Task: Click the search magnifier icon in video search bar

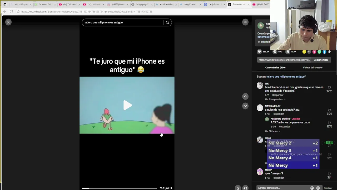Action: coord(167,22)
